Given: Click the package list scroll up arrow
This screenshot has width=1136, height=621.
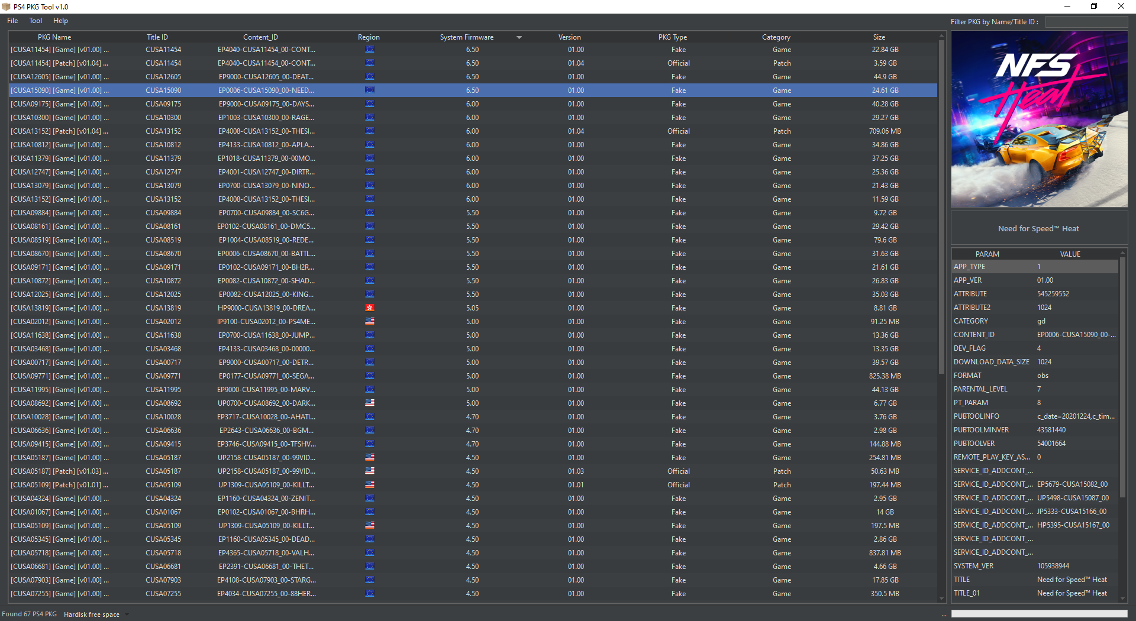Looking at the screenshot, I should pos(941,36).
